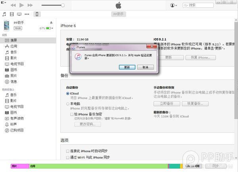Select 电视节目 under settings sidebar
This screenshot has width=238, height=172.
tap(28, 64)
